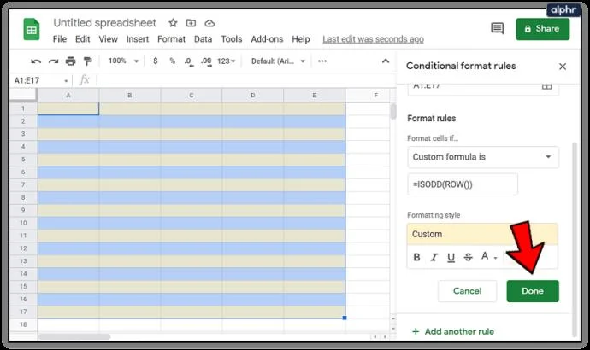Click Done to save the rule
590x350 pixels.
[533, 291]
